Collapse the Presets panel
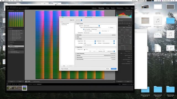The image size is (177, 99). tap(9, 29)
